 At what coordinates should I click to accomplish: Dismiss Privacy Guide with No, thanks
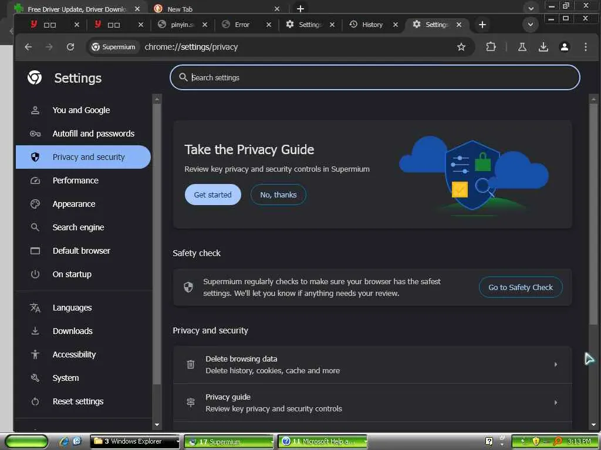[278, 195]
